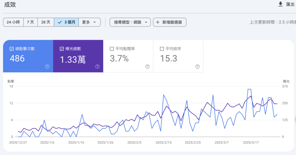The width and height of the screenshot is (296, 155).
Task: Open help icon on 總點擊次數 card
Action: (x=47, y=67)
